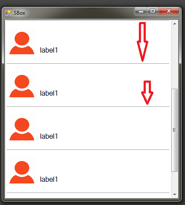Select the orange user avatar in the top row
This screenshot has height=205, width=185.
pos(22,43)
